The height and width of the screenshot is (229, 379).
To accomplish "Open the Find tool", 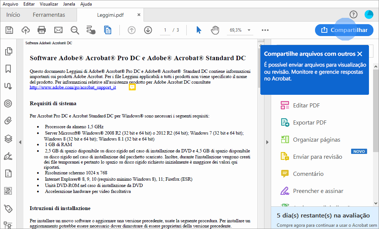I will click(x=74, y=30).
